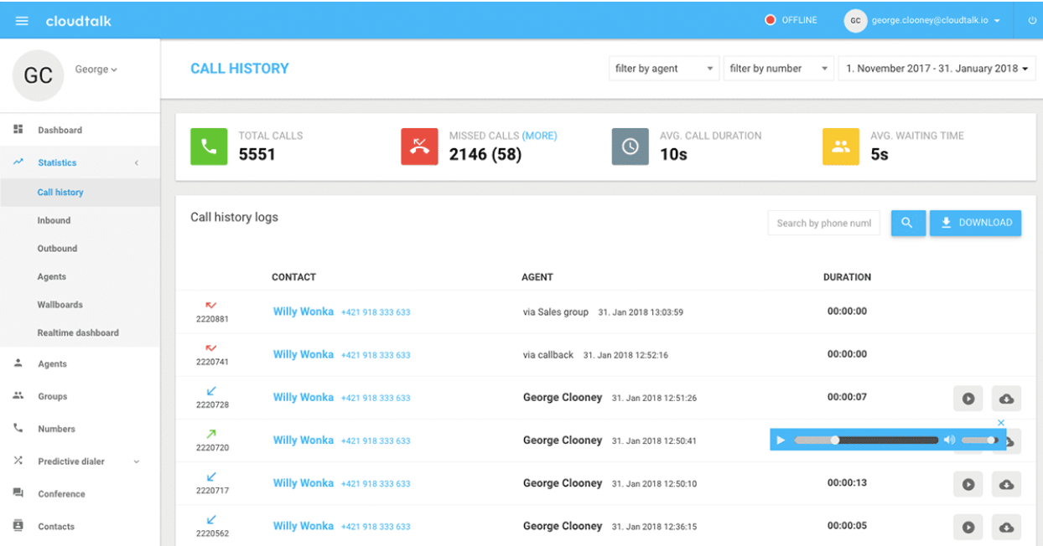The width and height of the screenshot is (1043, 546).
Task: Open the date range selector for November-January
Action: coord(937,68)
